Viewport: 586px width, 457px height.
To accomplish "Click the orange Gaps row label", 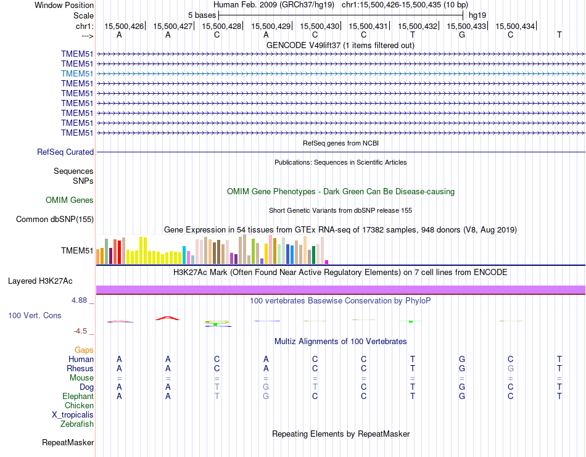I will [84, 350].
